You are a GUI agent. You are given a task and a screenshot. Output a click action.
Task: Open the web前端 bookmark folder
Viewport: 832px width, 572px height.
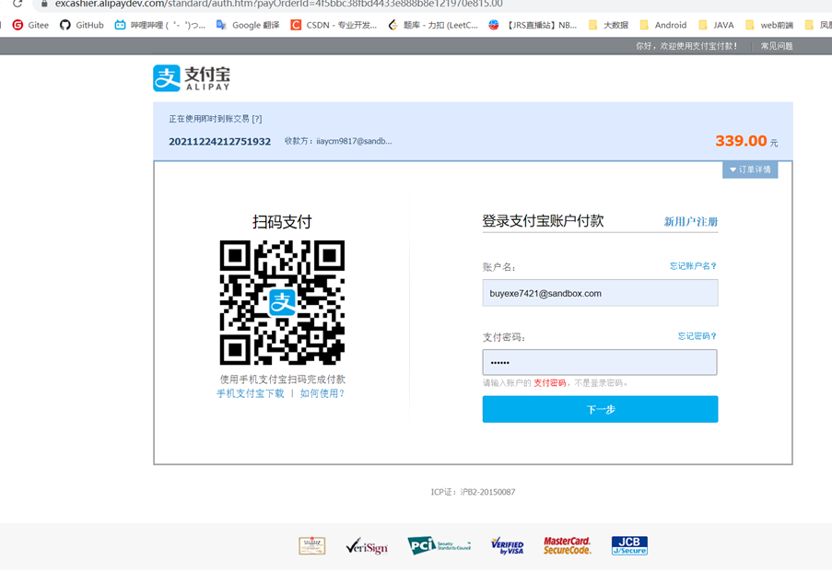click(x=768, y=25)
